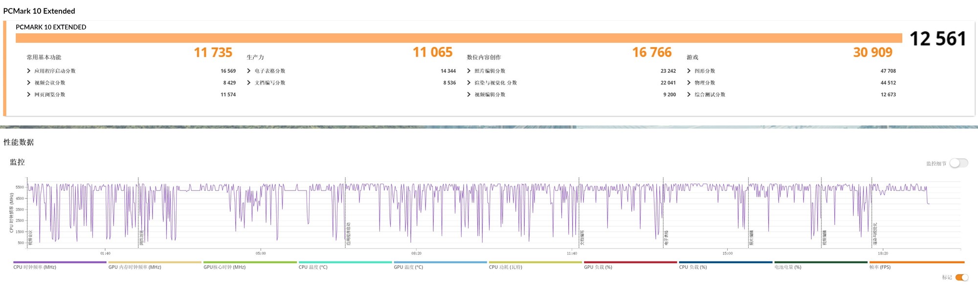The width and height of the screenshot is (978, 295).
Task: Expand the 视频会议分数 row
Action: (28, 83)
